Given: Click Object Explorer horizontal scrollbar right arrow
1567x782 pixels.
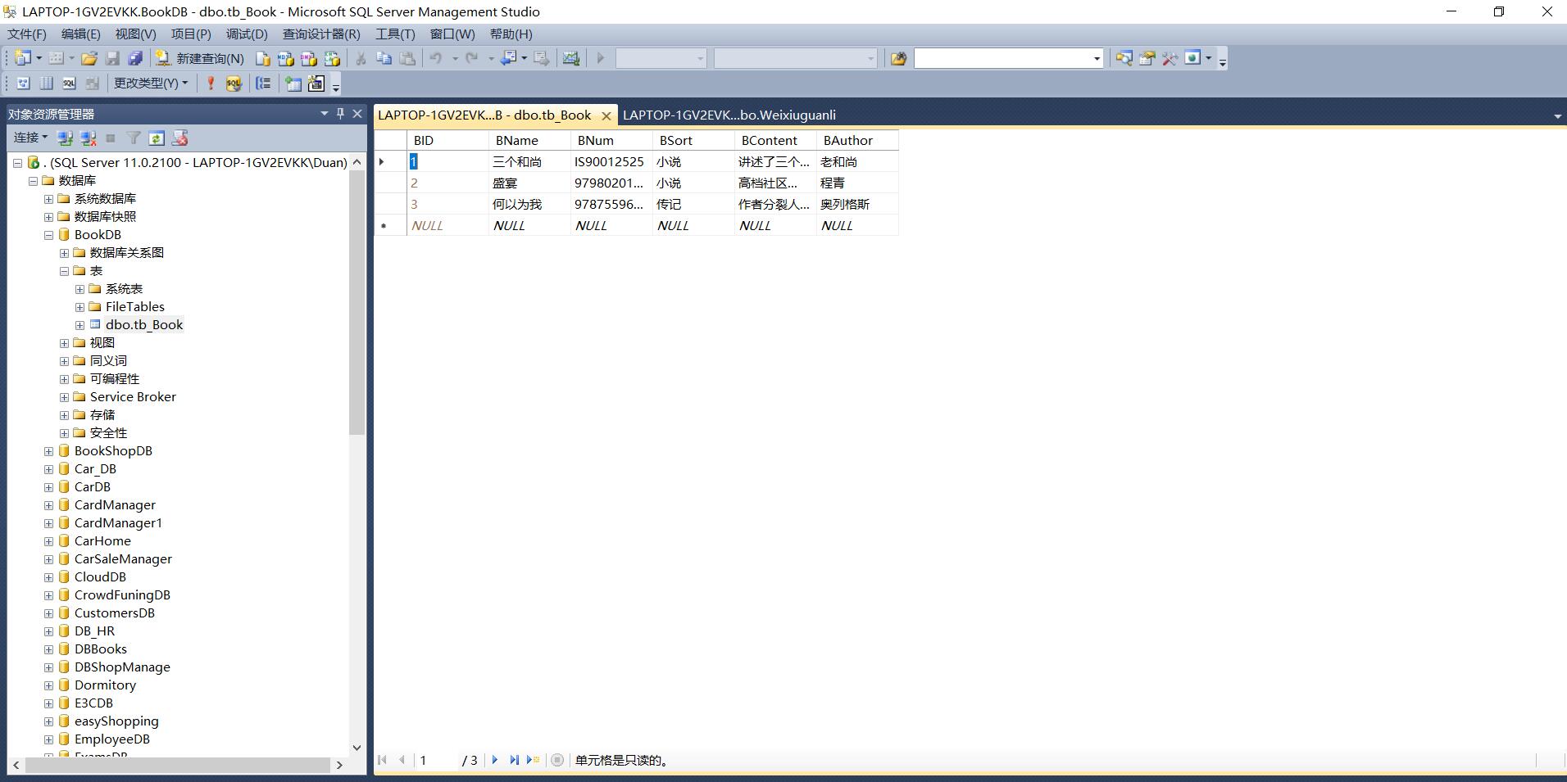Looking at the screenshot, I should pyautogui.click(x=339, y=765).
